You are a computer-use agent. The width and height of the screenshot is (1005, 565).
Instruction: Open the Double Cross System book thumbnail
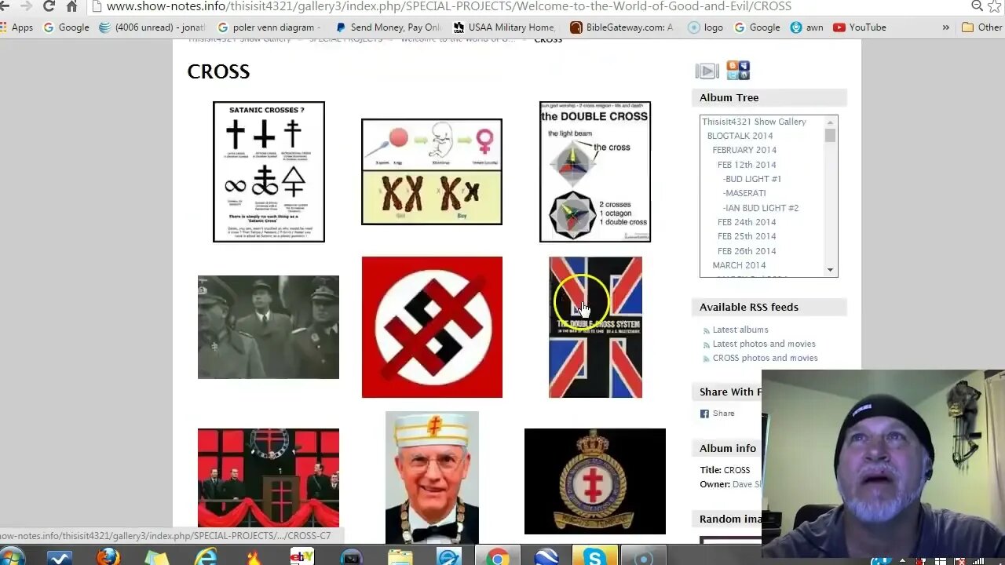[595, 327]
